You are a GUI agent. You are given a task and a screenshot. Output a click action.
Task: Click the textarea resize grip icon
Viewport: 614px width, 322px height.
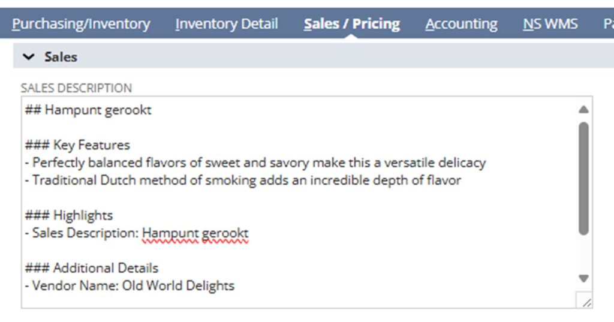[586, 302]
